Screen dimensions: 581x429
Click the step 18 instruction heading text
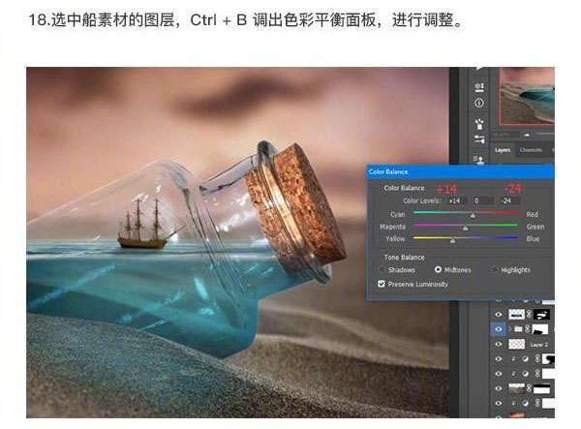(x=245, y=19)
